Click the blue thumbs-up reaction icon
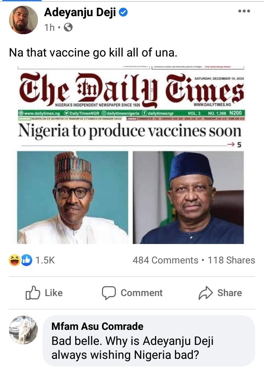Screen dimensions: 264x368 pyautogui.click(x=27, y=260)
